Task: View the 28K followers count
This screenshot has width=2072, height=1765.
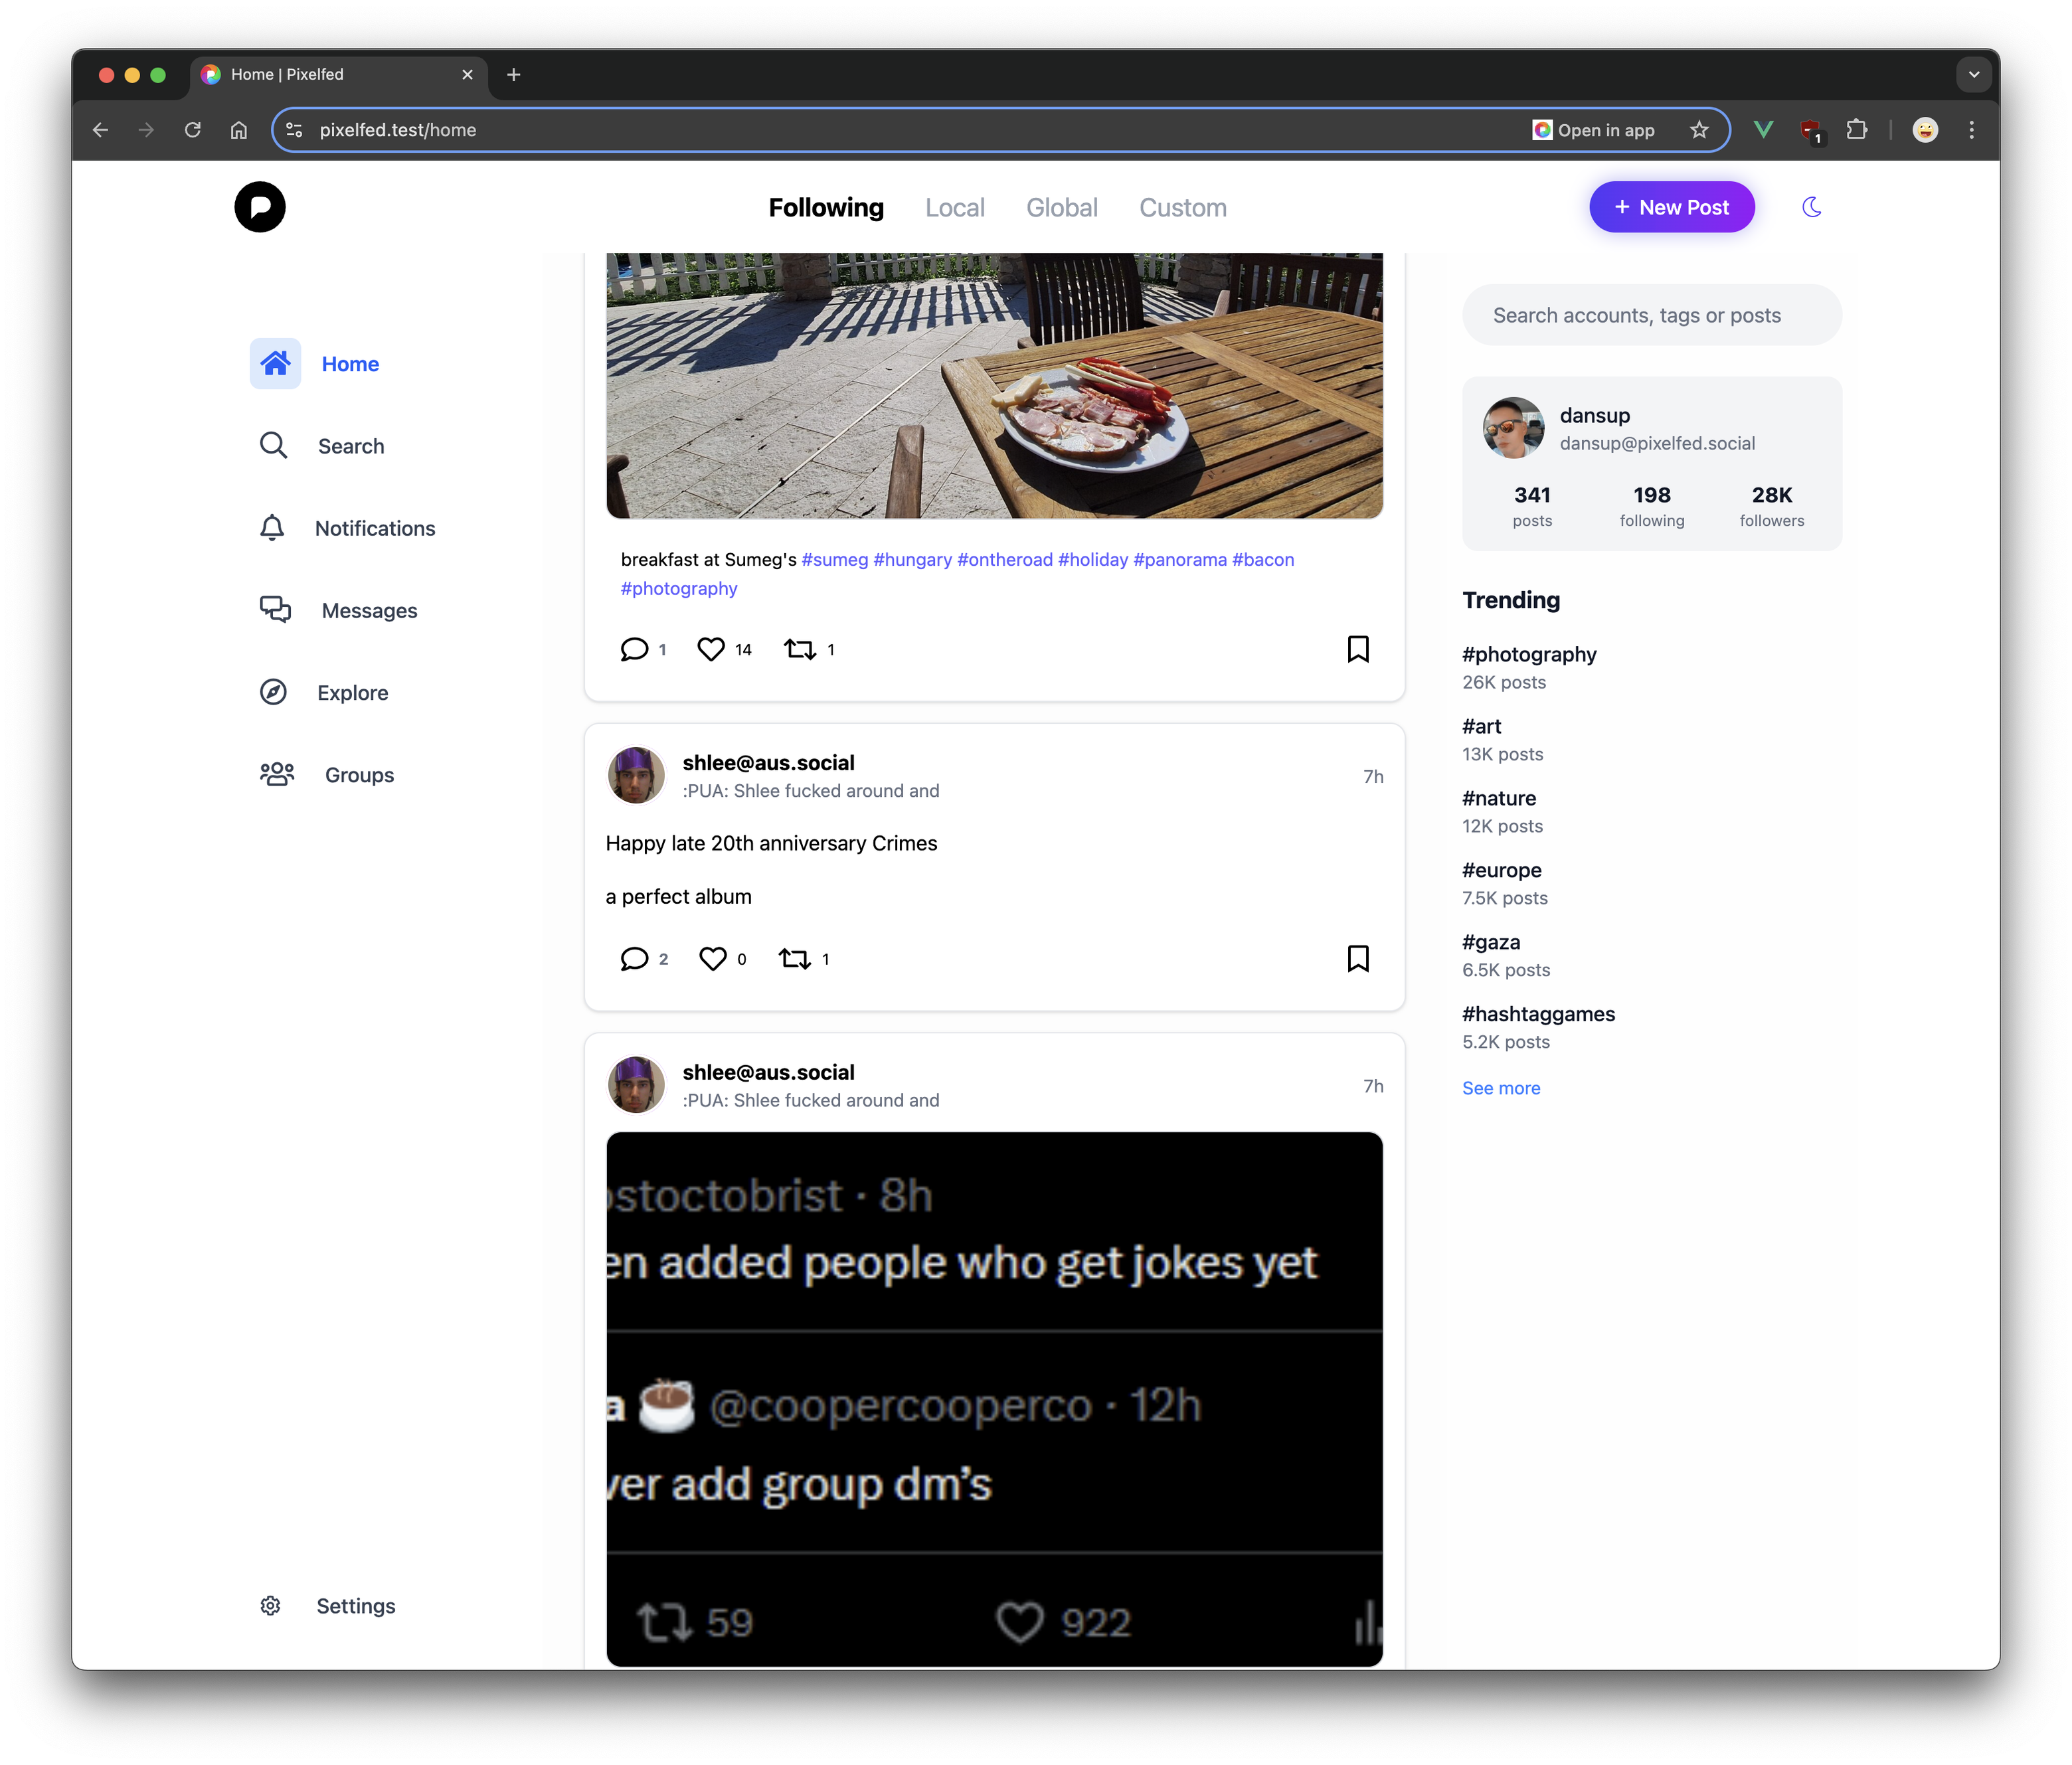Action: pyautogui.click(x=1771, y=506)
